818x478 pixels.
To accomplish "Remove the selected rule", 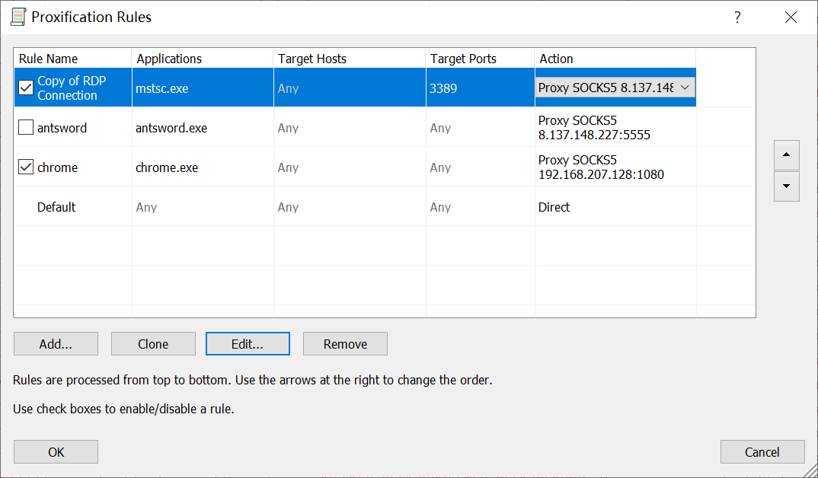I will click(x=345, y=344).
